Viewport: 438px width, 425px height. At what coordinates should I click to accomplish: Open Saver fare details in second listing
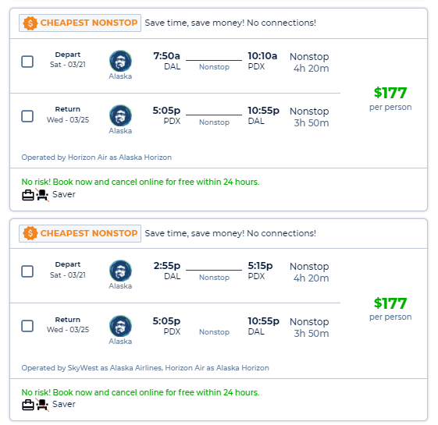[64, 404]
